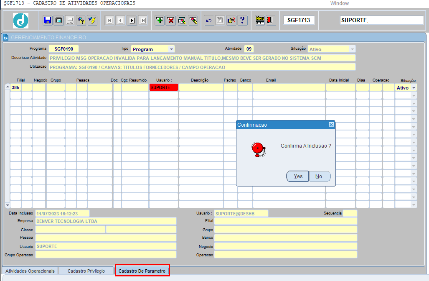The image size is (429, 281).
Task: Open the header Situação dropdown next to Atividade
Action: tap(352, 49)
